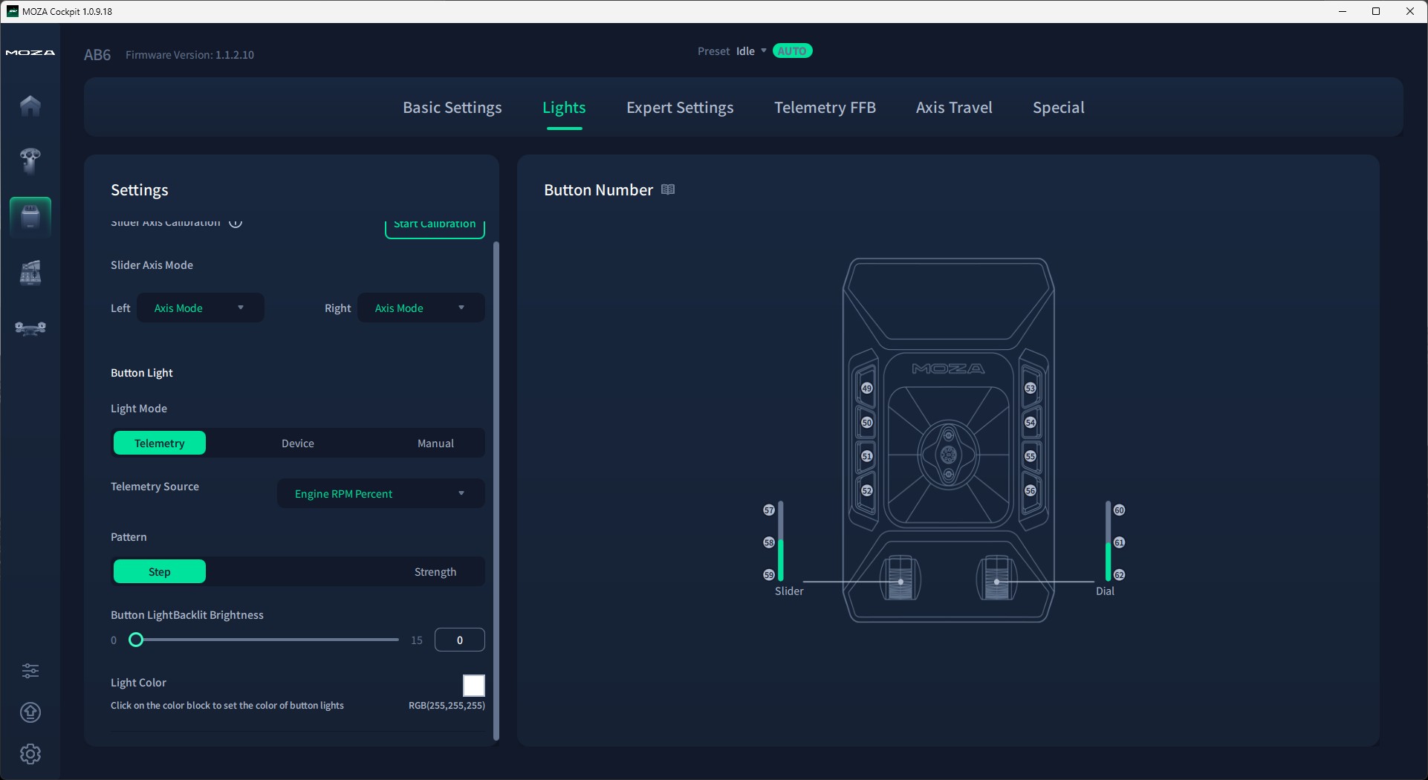Image resolution: width=1428 pixels, height=780 pixels.
Task: Click button number 50 on the diagram
Action: [867, 423]
